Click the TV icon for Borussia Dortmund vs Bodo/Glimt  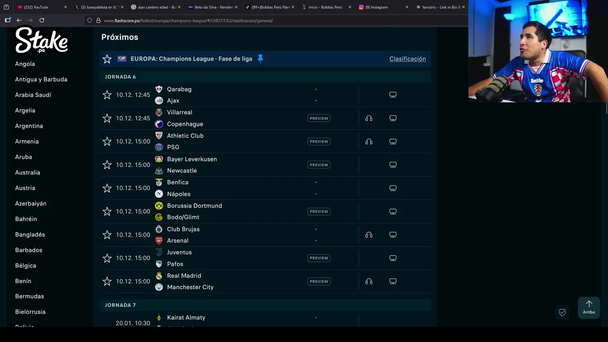[x=393, y=211]
